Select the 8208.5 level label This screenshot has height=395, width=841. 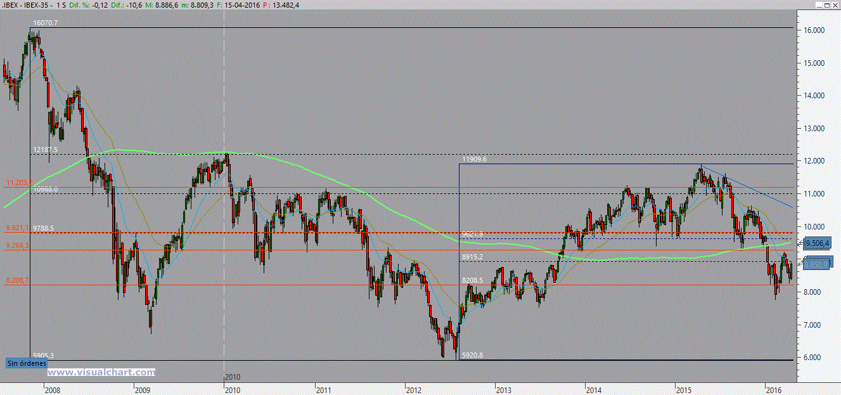click(473, 280)
